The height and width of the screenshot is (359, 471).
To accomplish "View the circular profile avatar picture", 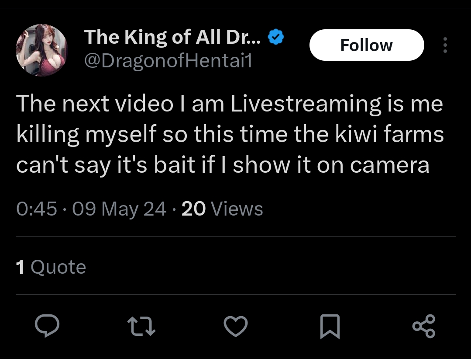I will [42, 50].
